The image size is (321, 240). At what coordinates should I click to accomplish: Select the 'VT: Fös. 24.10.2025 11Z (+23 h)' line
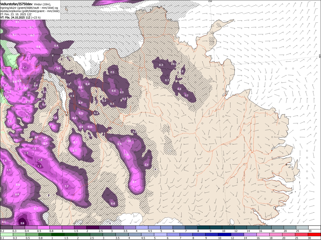point(20,18)
